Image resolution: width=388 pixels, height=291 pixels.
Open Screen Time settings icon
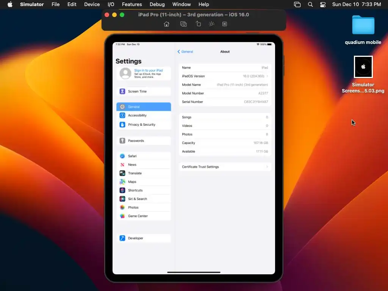pyautogui.click(x=122, y=91)
